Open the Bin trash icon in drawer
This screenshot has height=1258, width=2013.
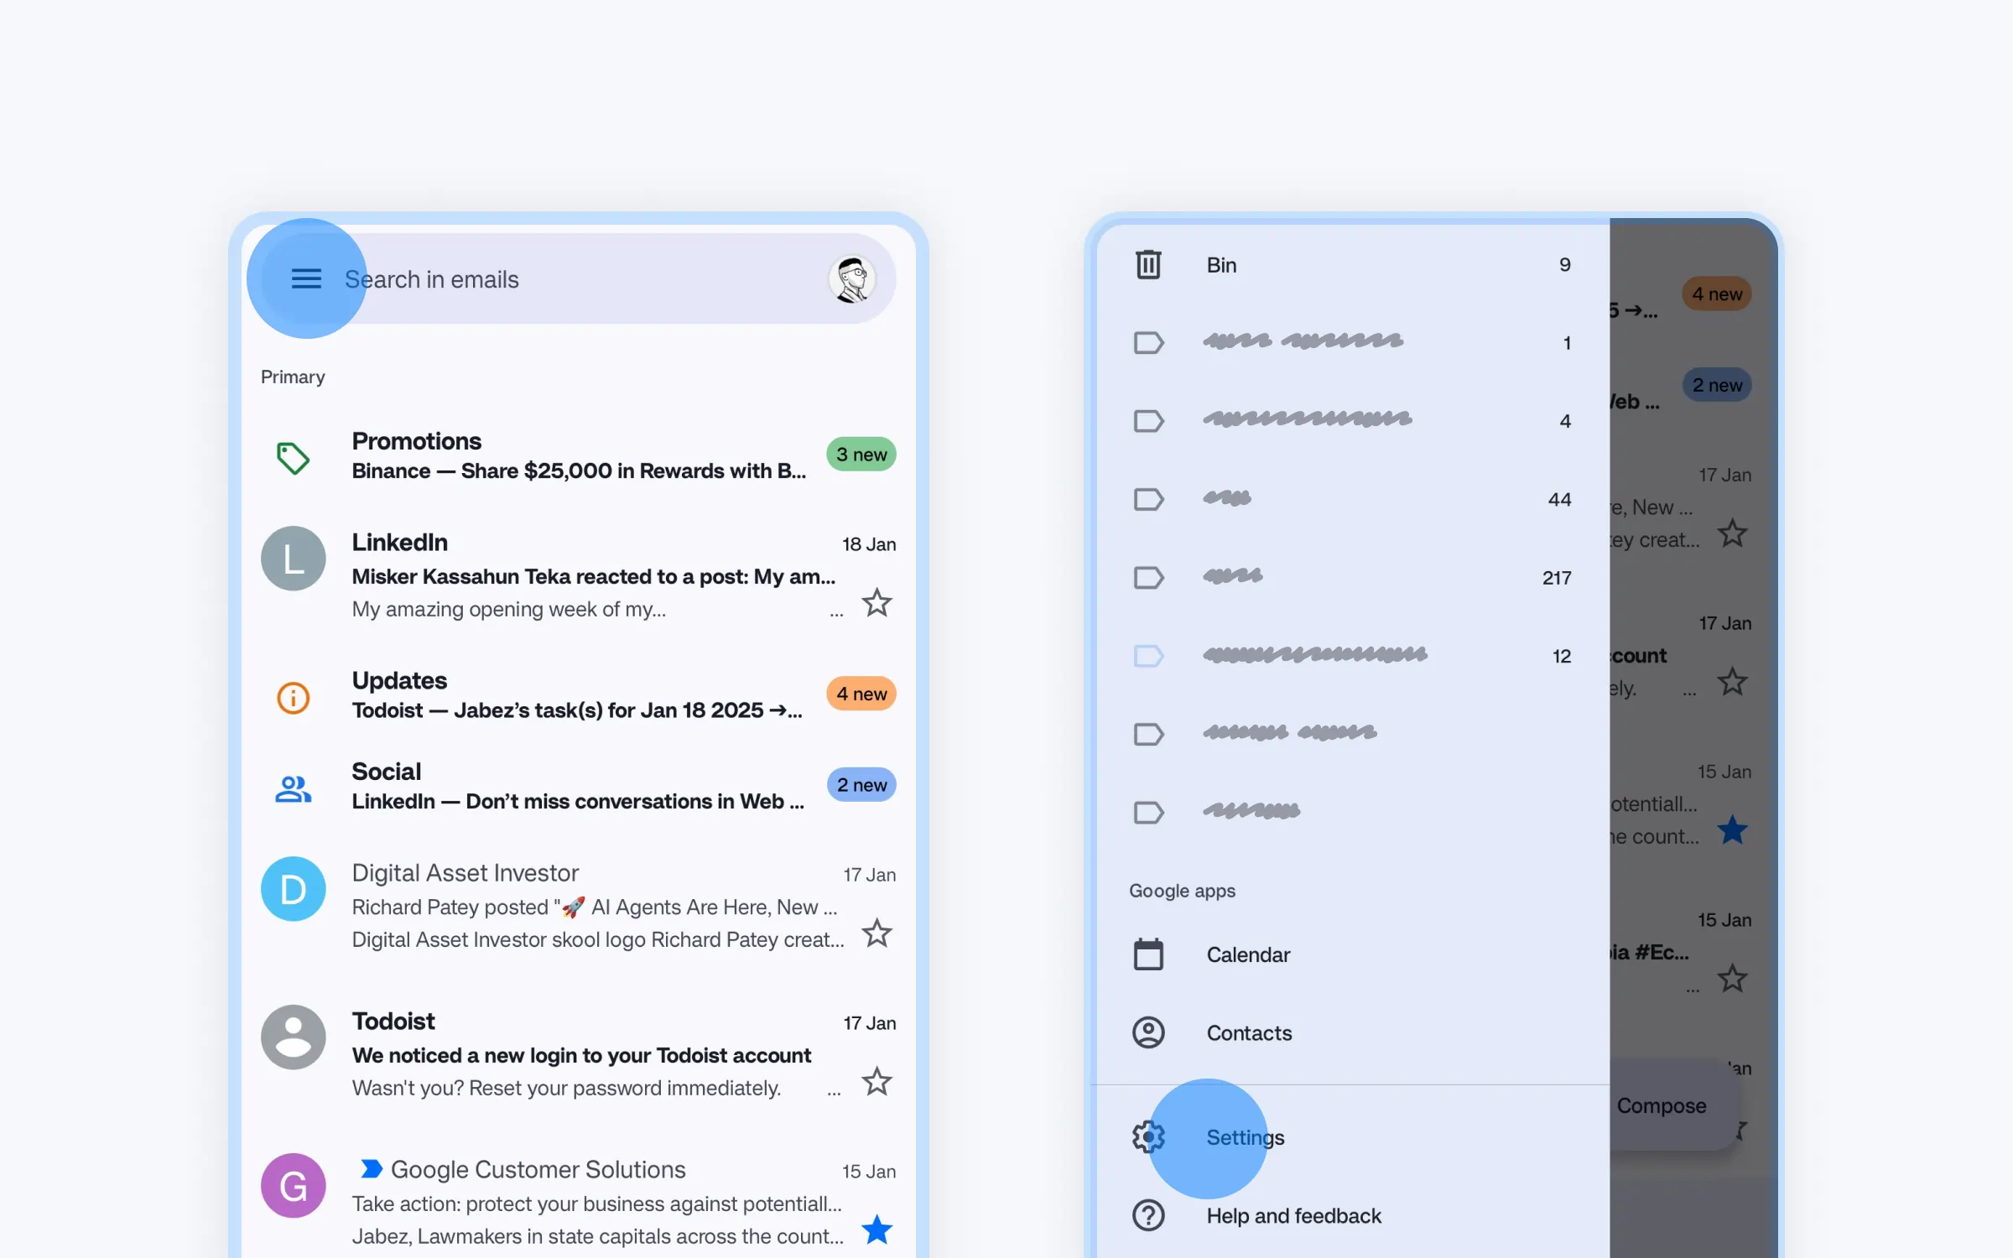(x=1148, y=264)
